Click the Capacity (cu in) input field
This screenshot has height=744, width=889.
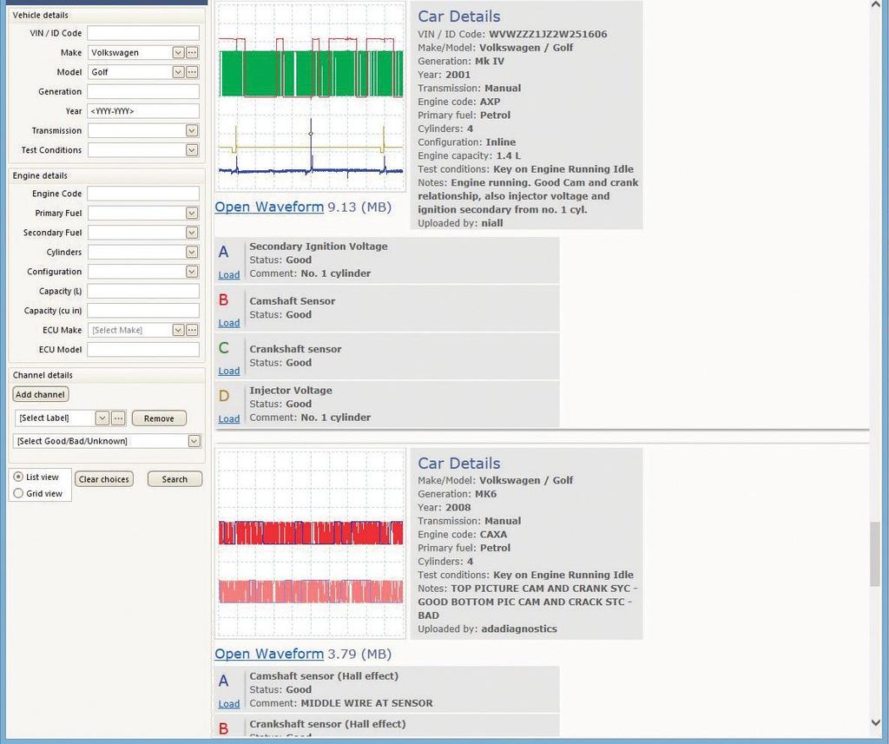pos(143,311)
